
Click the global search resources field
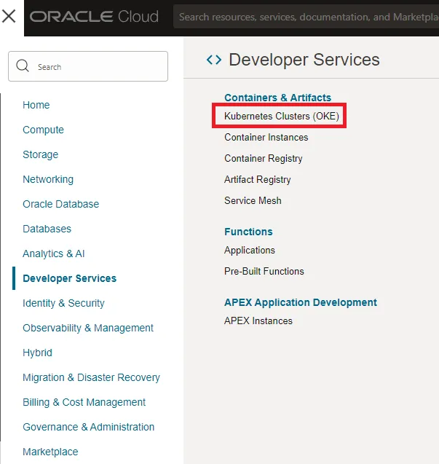306,17
